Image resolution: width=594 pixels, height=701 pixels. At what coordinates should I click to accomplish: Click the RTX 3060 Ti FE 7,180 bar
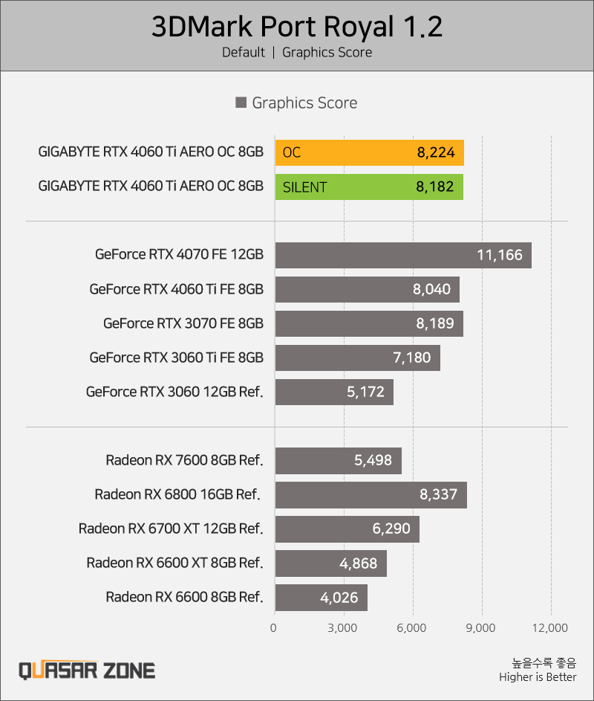[357, 358]
